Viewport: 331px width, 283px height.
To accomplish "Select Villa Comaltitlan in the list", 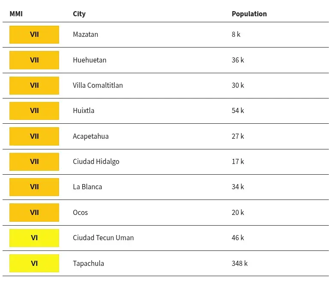I will click(98, 85).
